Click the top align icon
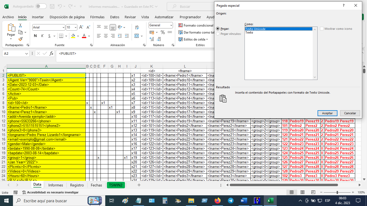Screen dimensions: 367x206 99,27
